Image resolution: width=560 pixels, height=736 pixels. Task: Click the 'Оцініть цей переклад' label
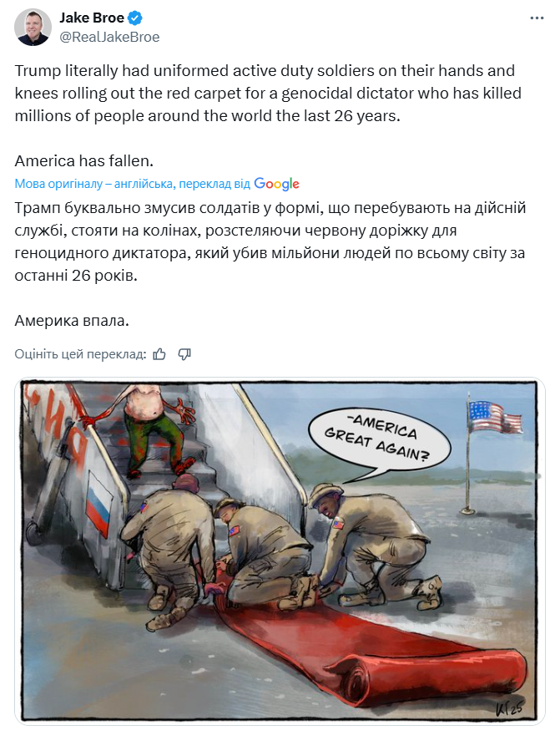tap(80, 354)
